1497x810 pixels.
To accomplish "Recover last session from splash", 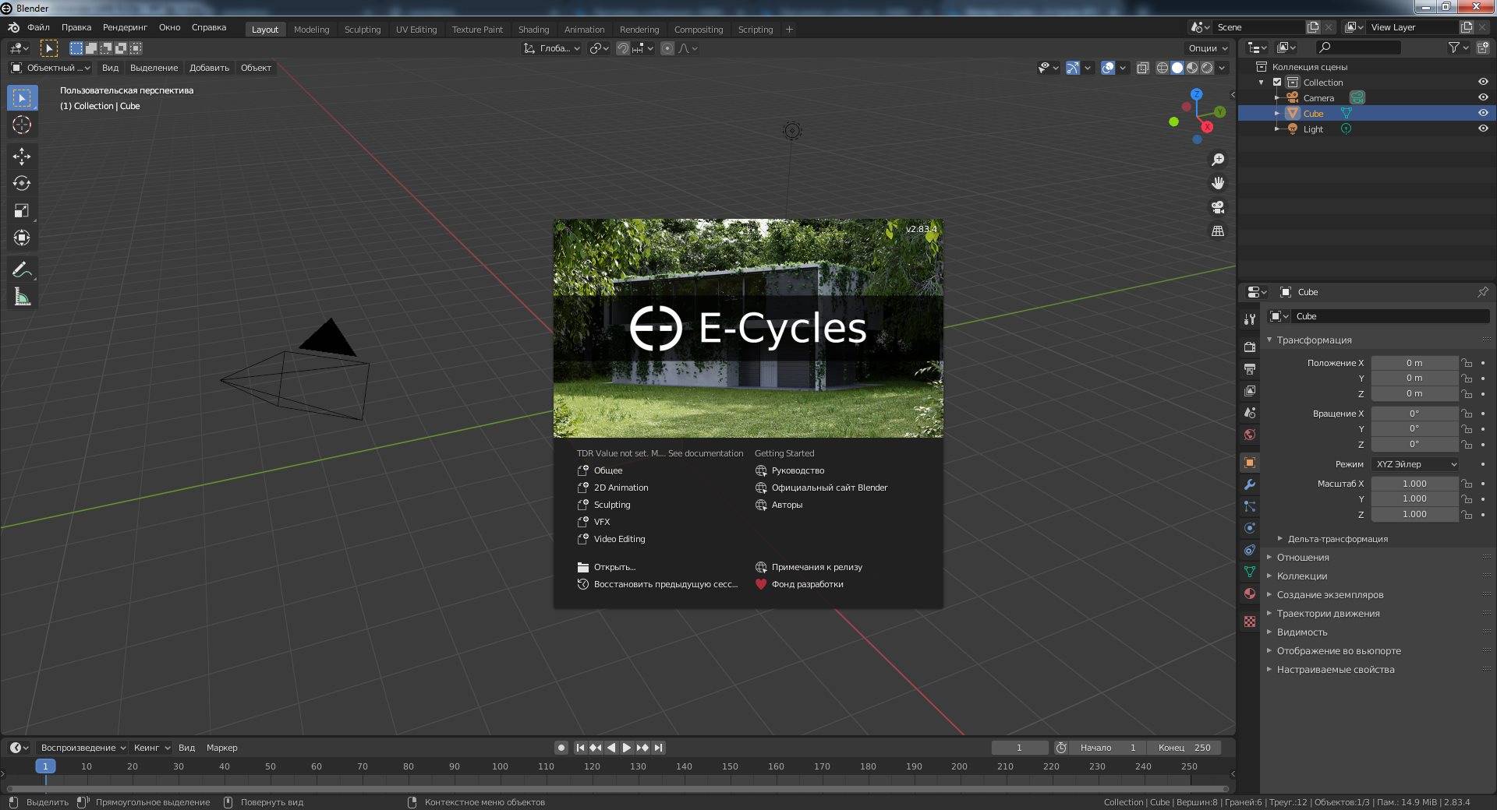I will tap(657, 584).
